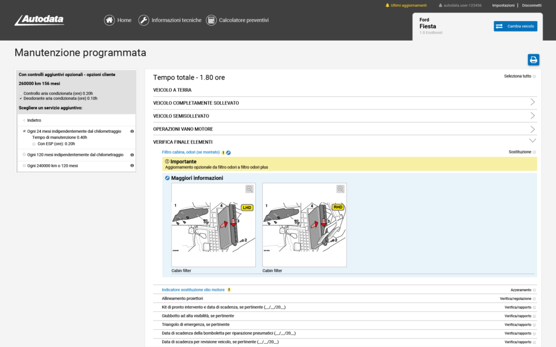This screenshot has width=556, height=347.
Task: Click the print icon button
Action: (533, 60)
